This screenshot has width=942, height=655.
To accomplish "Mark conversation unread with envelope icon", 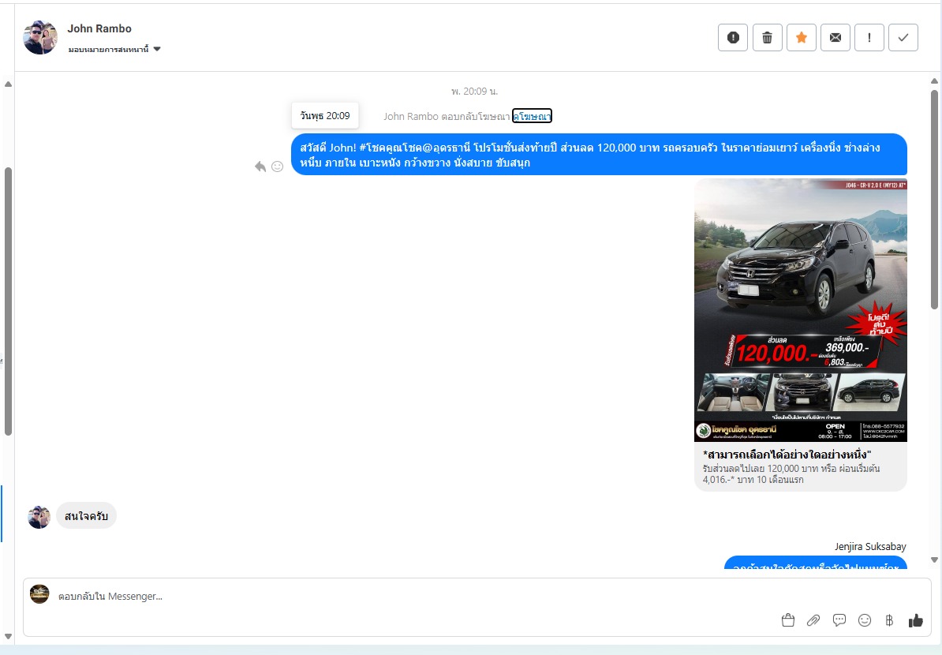I will (x=835, y=38).
